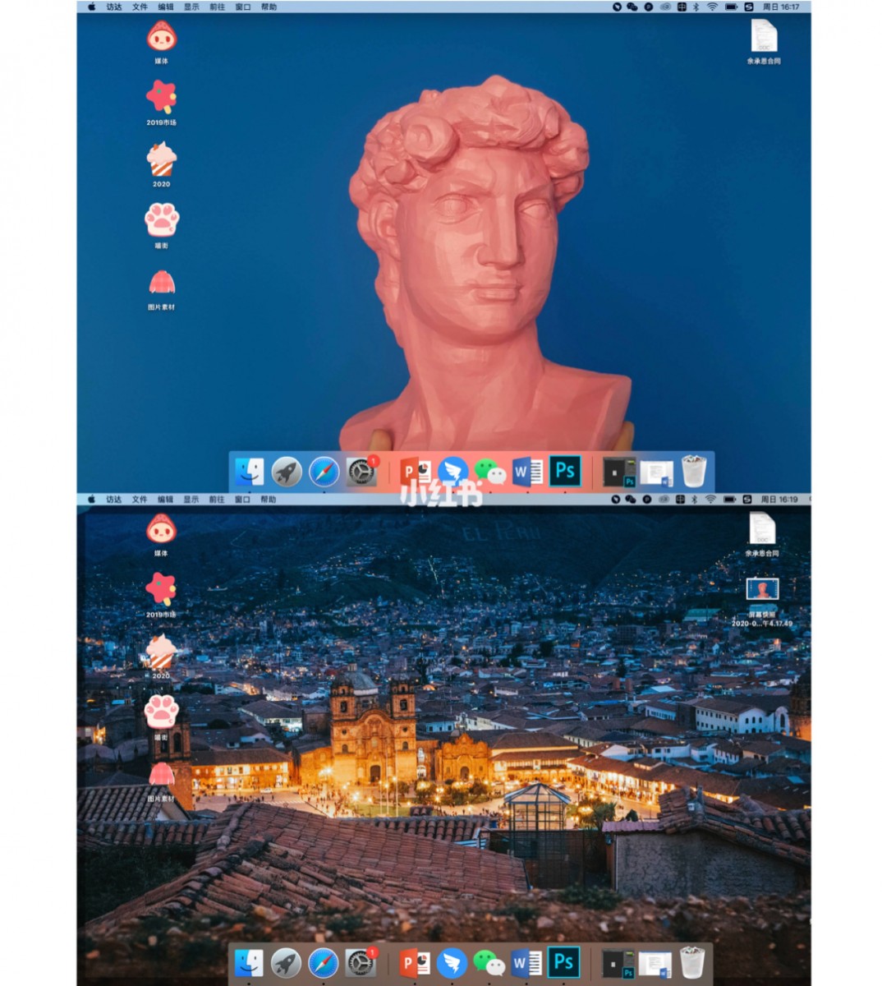Open the 余承恩合同 document on the desktop

tap(763, 37)
